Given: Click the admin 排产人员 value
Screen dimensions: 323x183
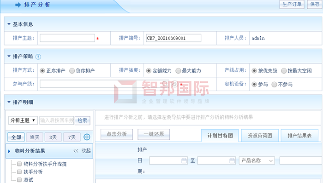Looking at the screenshot, I should (x=258, y=38).
